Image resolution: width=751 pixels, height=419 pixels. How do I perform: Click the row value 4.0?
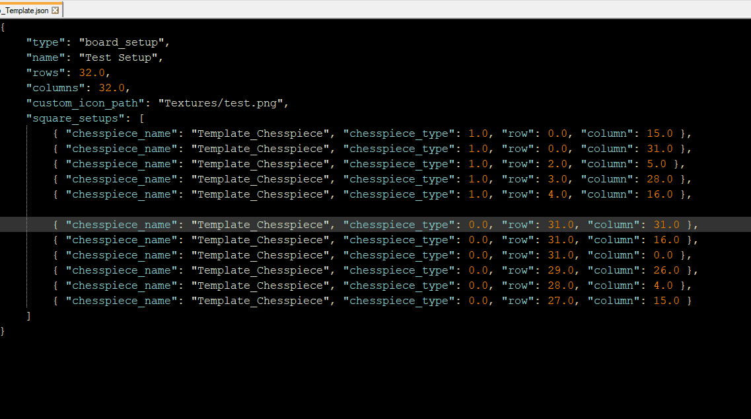click(x=557, y=195)
